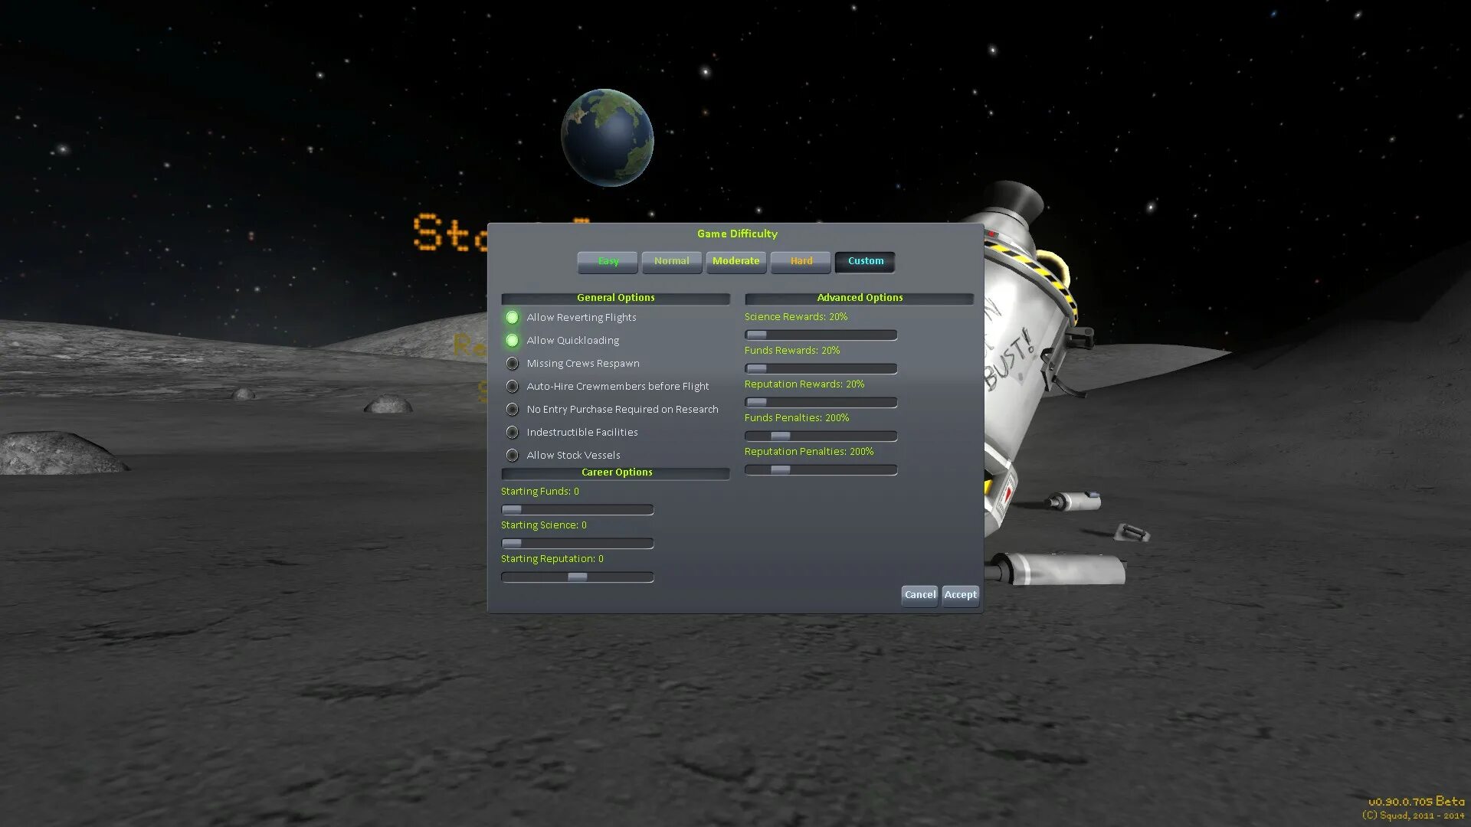Click the Cancel button
The width and height of the screenshot is (1471, 827).
coord(919,595)
